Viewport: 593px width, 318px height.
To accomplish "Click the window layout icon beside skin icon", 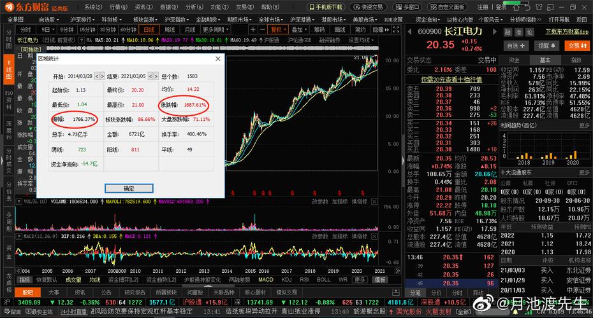I will 550,7.
